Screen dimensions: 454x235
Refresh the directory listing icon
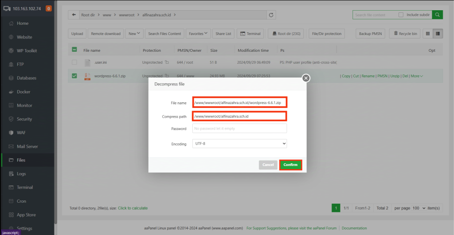click(x=271, y=15)
